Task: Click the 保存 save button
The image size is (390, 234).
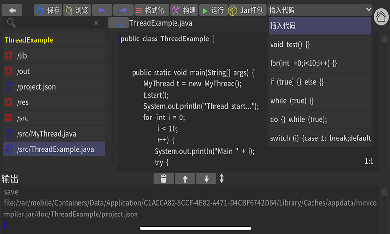Action: tap(48, 10)
